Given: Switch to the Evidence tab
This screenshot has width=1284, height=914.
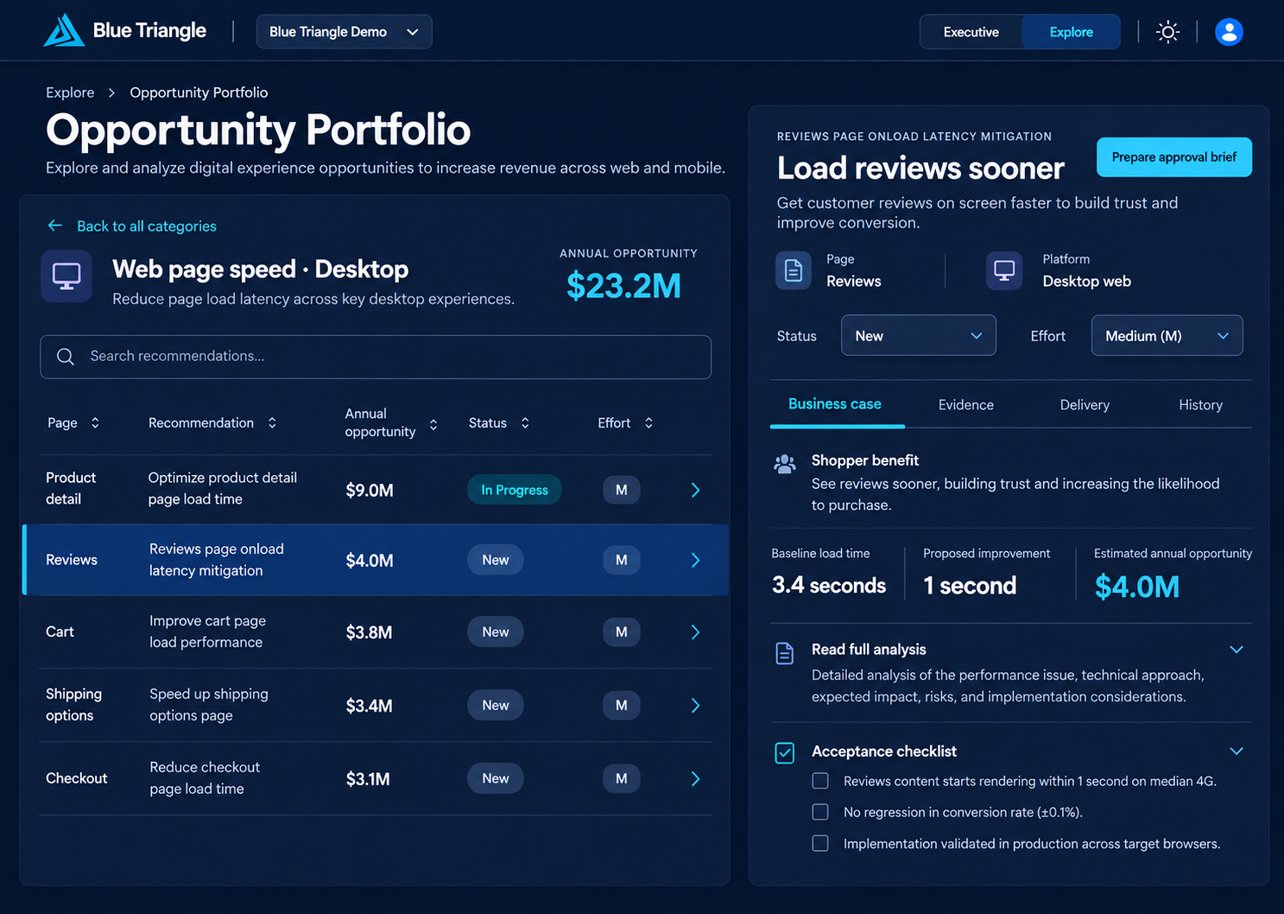Looking at the screenshot, I should click(965, 404).
